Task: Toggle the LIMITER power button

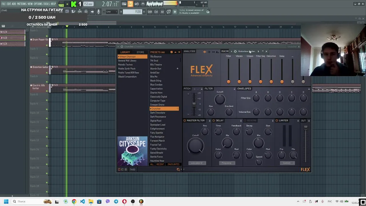Action: (x=277, y=120)
